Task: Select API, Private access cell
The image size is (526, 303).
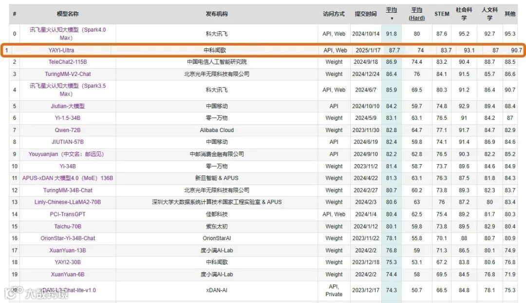Action: [334, 290]
